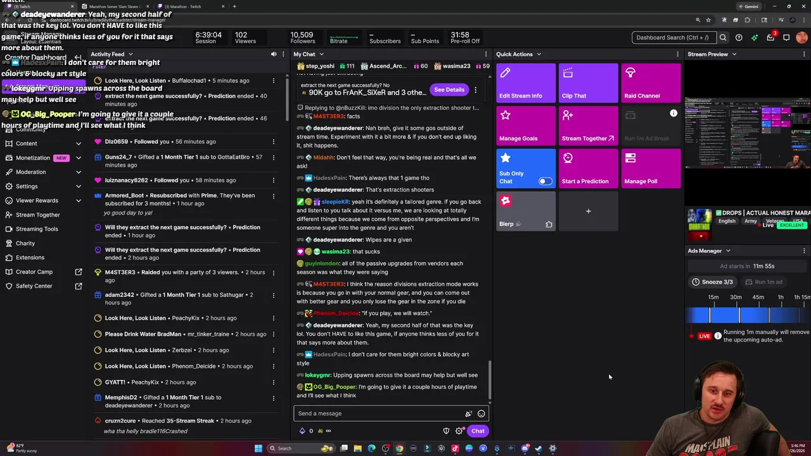Open Stream Preview panel options menu

tap(804, 54)
